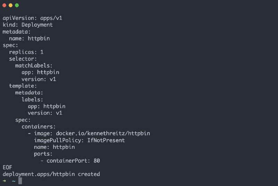Click the 'ports:' key

43,154
